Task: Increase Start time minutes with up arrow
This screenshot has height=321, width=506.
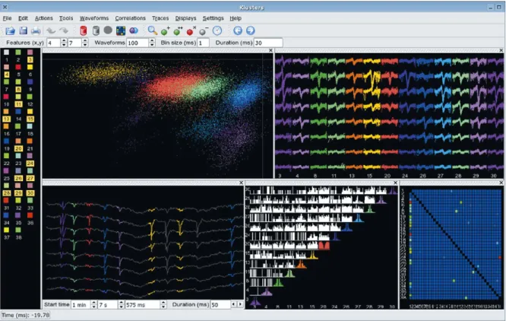Action: 93,303
